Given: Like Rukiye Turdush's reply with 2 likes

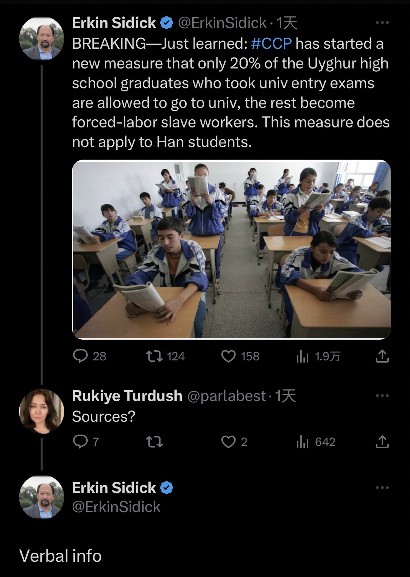Looking at the screenshot, I should (229, 442).
